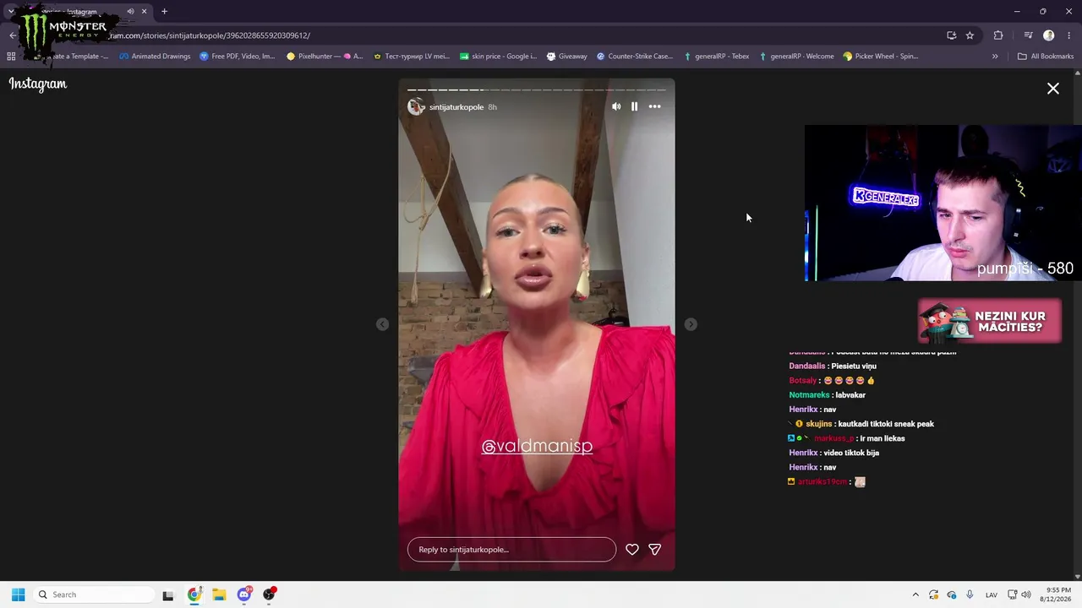Share the story using the paper plane icon
The image size is (1082, 608).
pyautogui.click(x=654, y=549)
